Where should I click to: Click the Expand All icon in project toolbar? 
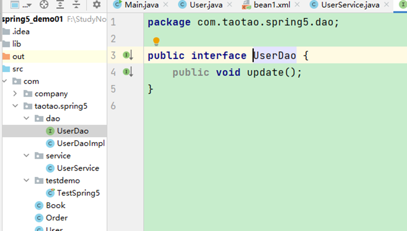pyautogui.click(x=60, y=5)
